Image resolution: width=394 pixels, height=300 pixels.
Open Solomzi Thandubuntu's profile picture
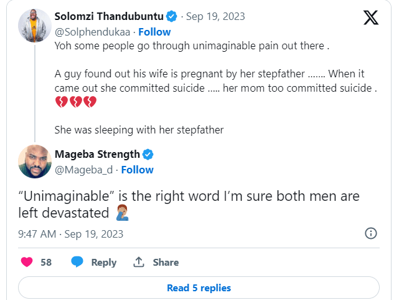click(35, 26)
